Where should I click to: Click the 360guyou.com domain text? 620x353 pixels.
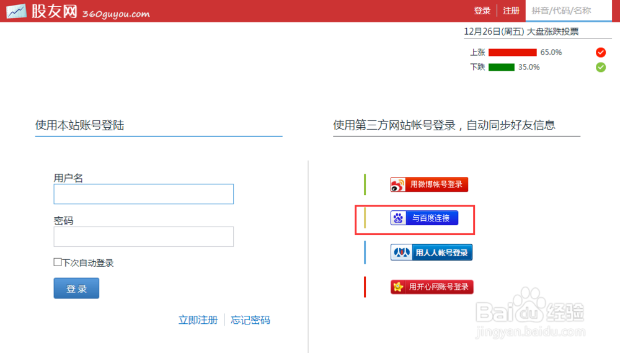tap(116, 14)
